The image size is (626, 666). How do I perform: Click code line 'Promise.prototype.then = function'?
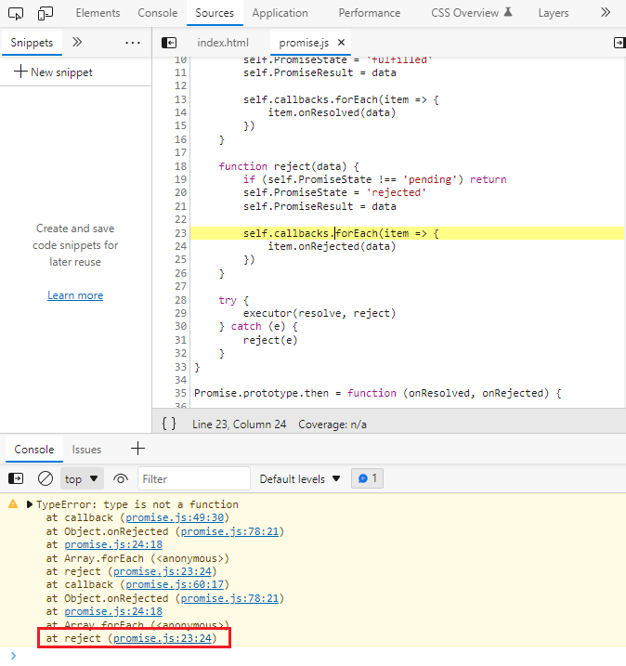[x=295, y=393]
